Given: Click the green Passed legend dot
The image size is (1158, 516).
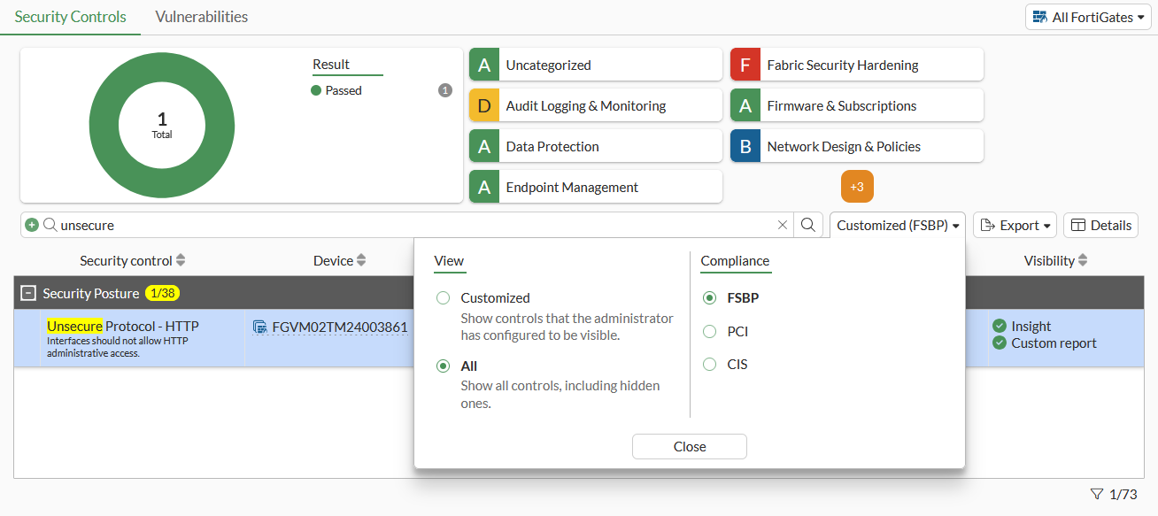Looking at the screenshot, I should (x=316, y=90).
